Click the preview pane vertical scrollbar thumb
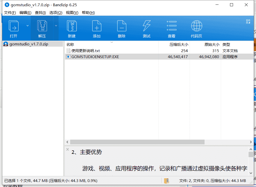The image size is (256, 187). pos(251,154)
